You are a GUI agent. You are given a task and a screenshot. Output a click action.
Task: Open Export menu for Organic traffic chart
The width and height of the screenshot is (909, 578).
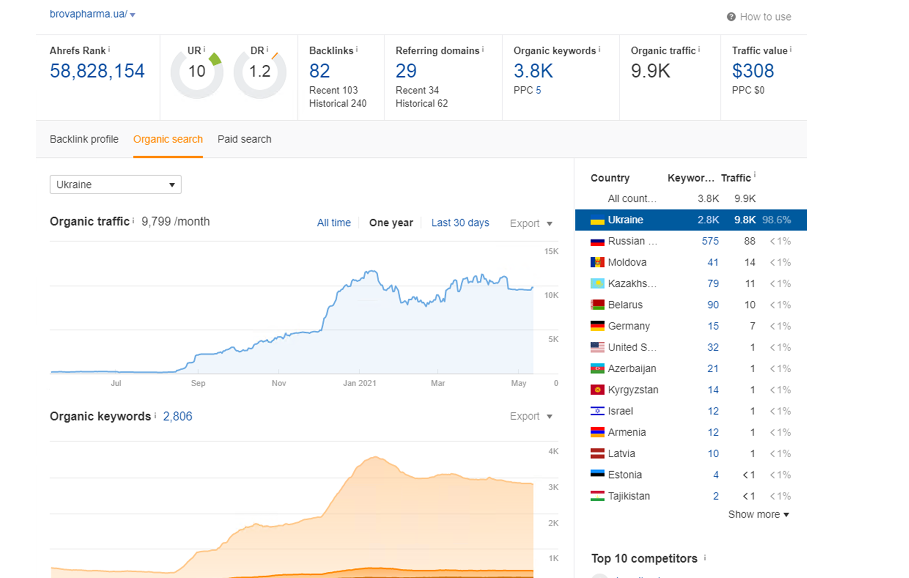(531, 223)
